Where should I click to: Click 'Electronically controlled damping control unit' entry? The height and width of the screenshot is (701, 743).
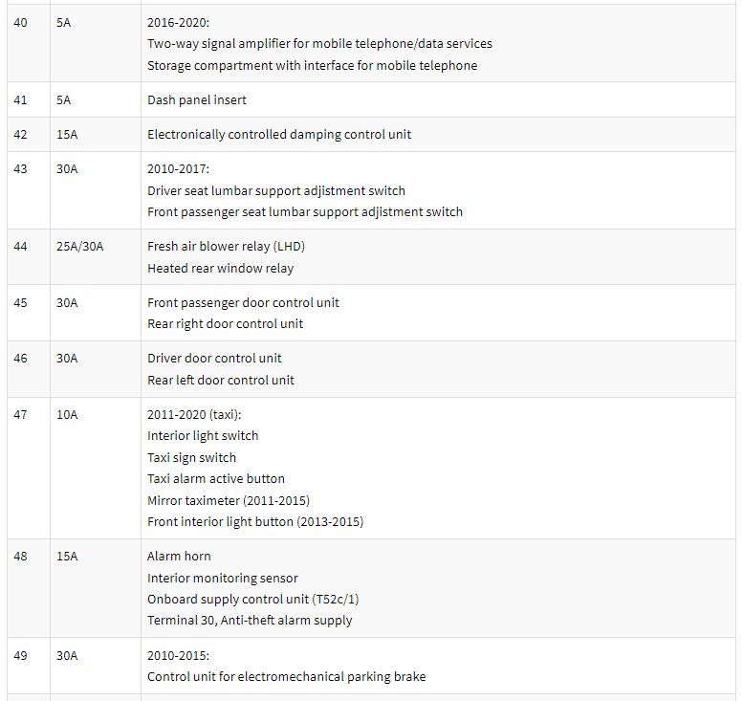pos(279,135)
